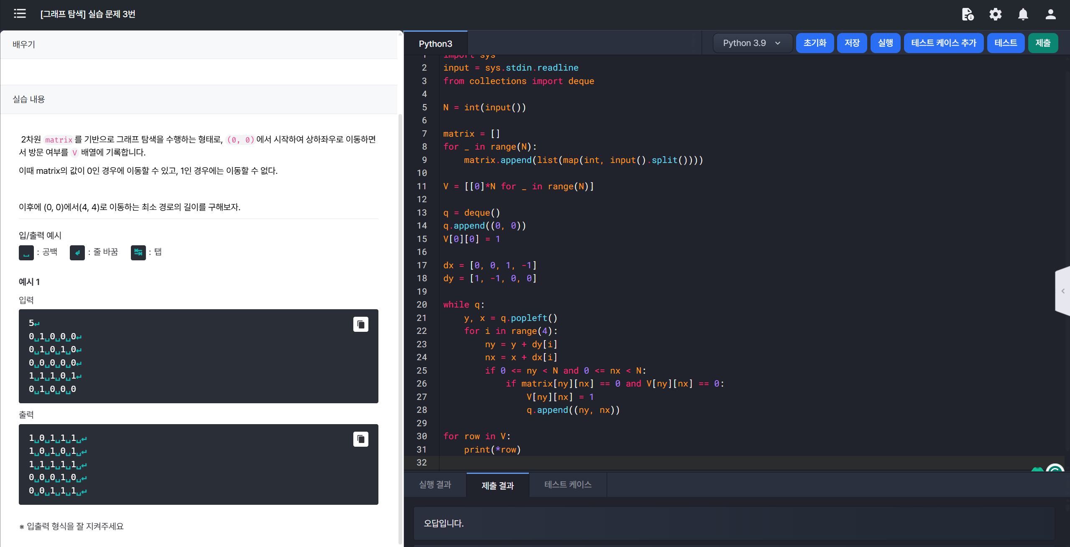
Task: Expand the 실습 내용 section header
Action: [199, 99]
